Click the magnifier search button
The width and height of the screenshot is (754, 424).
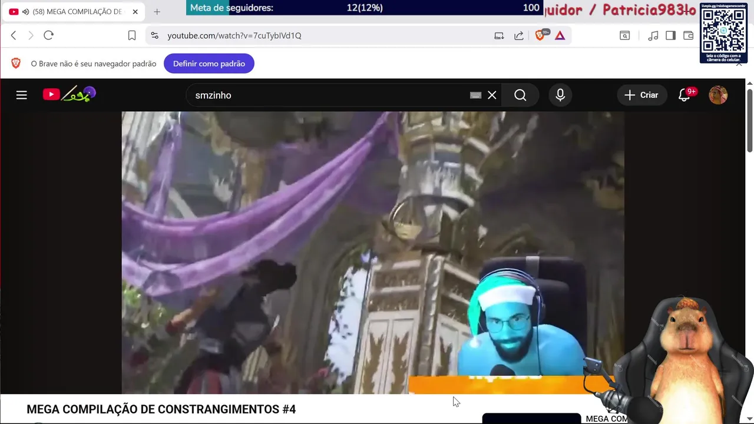520,95
